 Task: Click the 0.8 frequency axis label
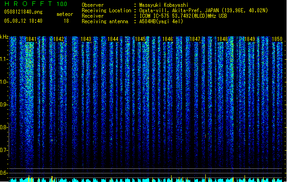pyautogui.click(x=4, y=127)
